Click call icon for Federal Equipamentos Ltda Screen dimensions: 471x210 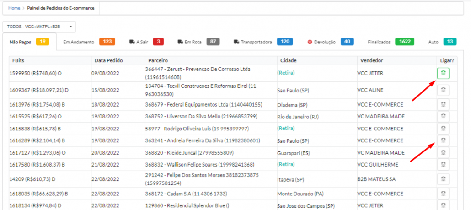443,104
